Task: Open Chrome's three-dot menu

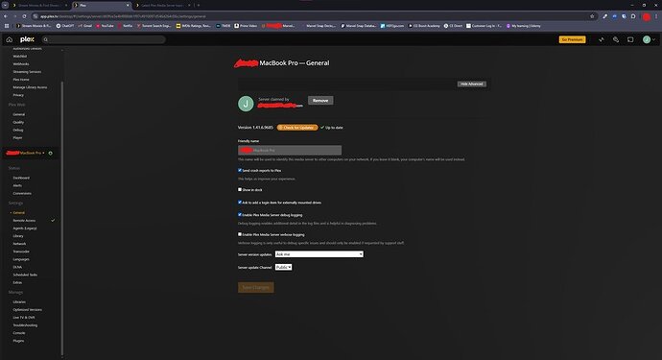Action: (656, 16)
